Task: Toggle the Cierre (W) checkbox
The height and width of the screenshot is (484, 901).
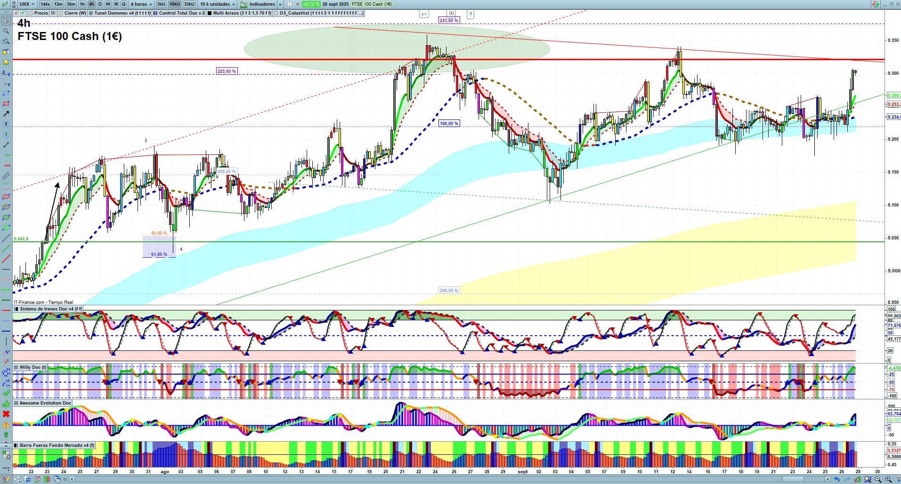Action: pos(61,13)
